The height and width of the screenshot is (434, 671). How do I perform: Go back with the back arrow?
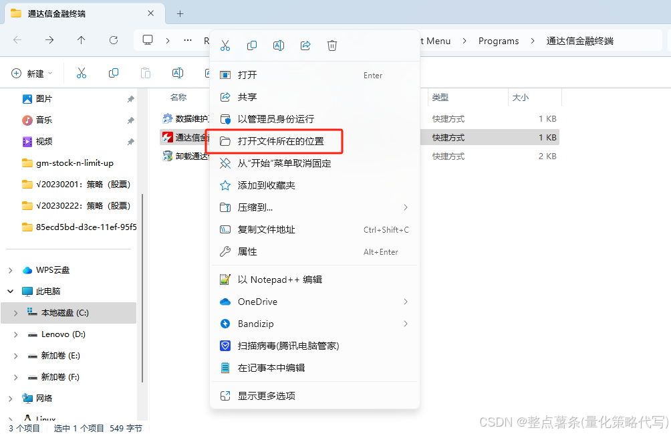[x=17, y=40]
